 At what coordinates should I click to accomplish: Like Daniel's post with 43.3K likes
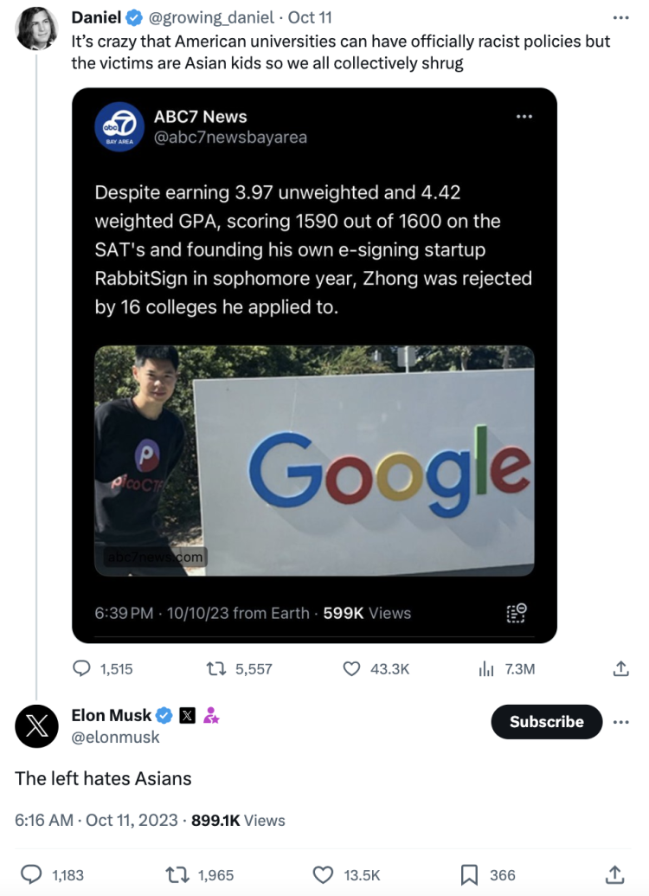(351, 668)
